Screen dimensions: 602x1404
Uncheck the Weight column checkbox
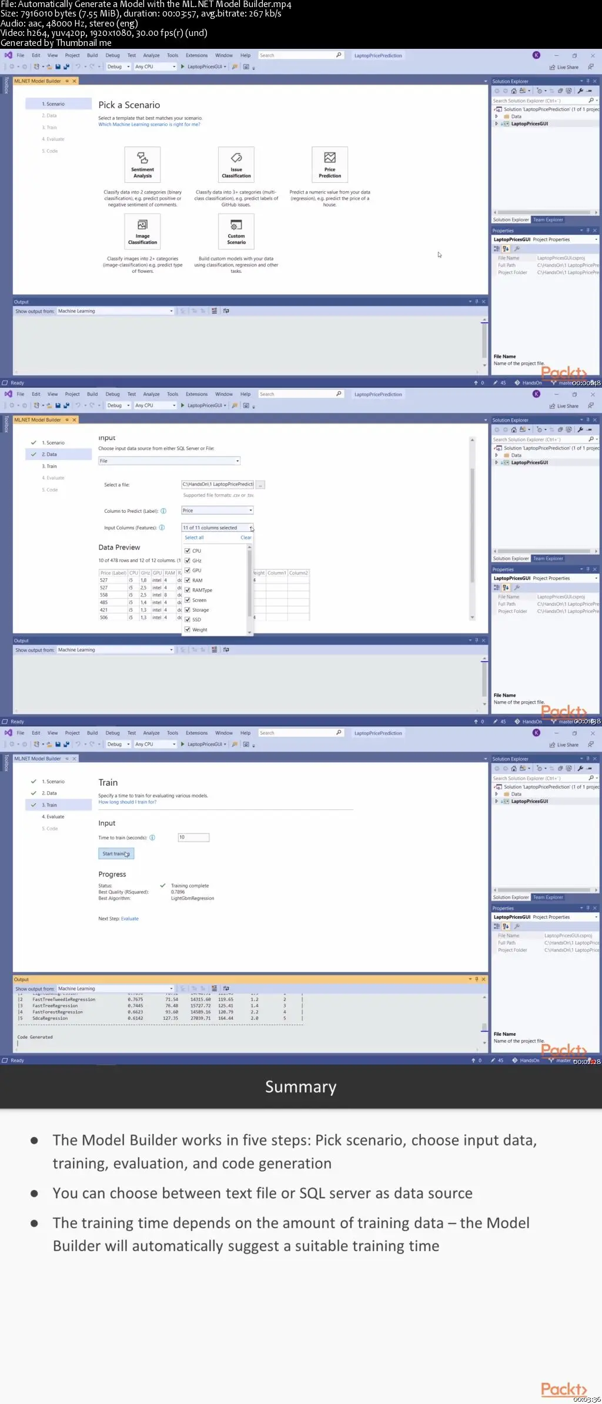coord(188,629)
